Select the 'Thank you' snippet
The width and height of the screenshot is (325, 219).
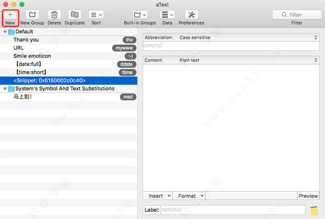(x=69, y=40)
